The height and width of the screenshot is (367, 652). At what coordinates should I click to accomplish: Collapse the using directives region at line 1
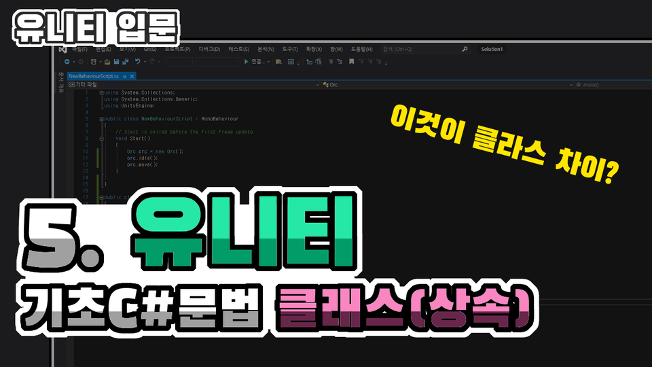(x=101, y=93)
